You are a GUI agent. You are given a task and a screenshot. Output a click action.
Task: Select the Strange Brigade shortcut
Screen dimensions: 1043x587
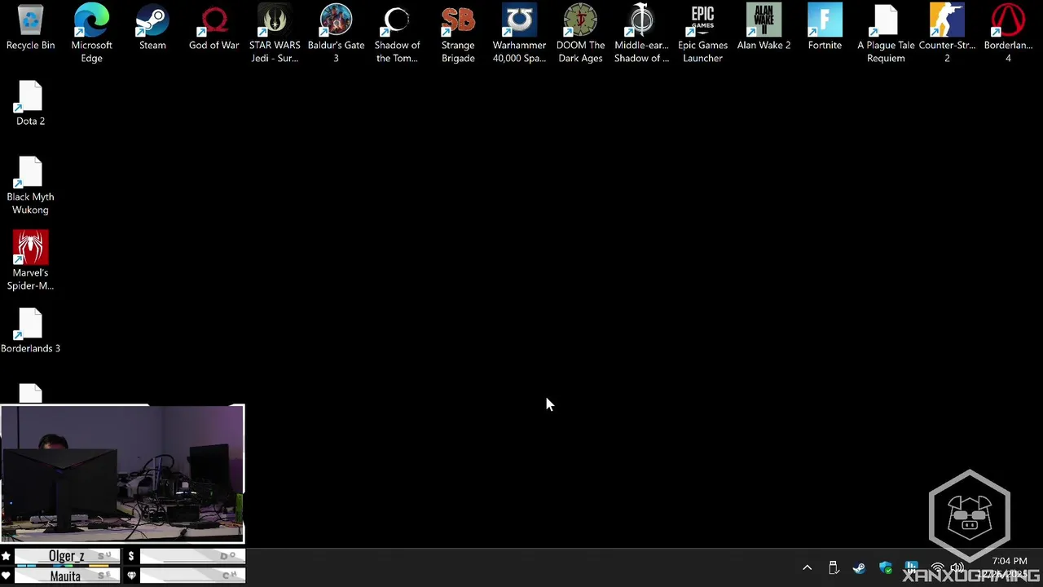[x=458, y=33]
